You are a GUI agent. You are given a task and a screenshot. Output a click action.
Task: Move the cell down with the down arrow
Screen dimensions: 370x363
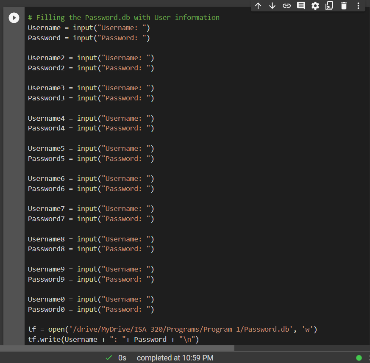click(x=273, y=6)
